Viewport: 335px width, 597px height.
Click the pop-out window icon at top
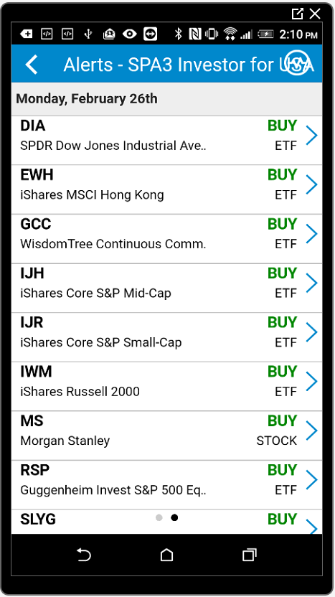point(297,14)
